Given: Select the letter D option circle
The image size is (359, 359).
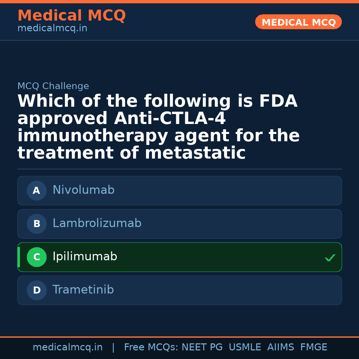Looking at the screenshot, I should [x=37, y=291].
